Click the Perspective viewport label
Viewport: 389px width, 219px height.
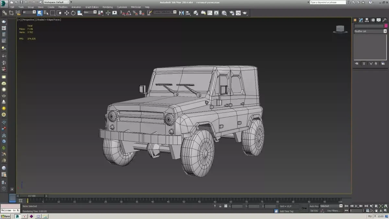coord(28,19)
